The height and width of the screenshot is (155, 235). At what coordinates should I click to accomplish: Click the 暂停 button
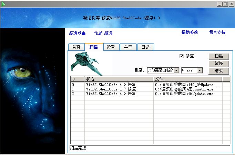tap(219, 64)
